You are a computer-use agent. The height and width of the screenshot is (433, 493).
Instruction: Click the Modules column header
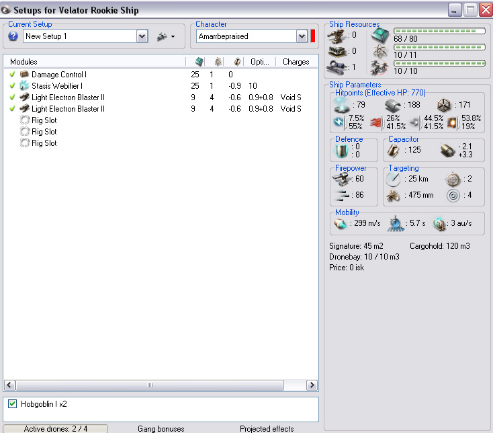[95, 62]
